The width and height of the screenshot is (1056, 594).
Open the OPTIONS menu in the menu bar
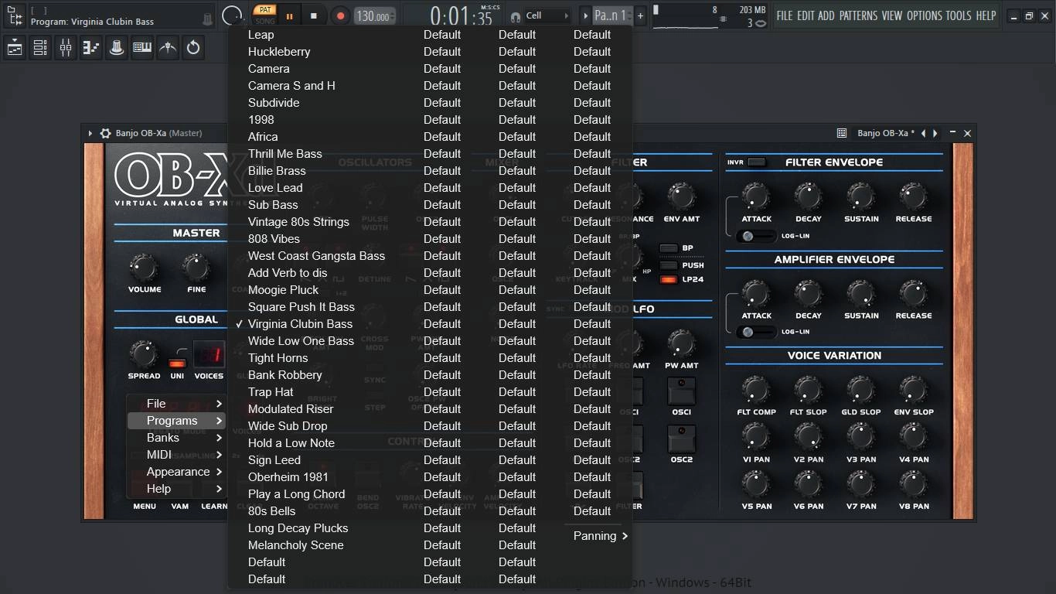click(x=924, y=15)
